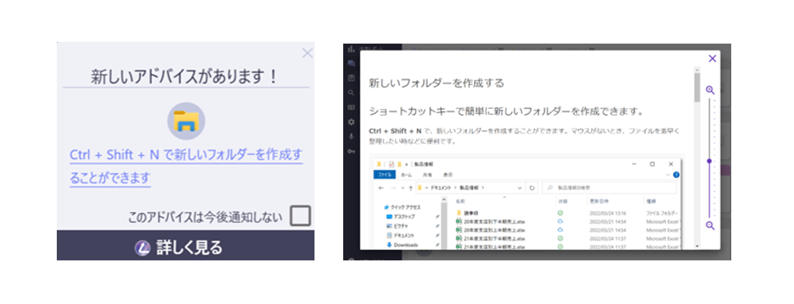This screenshot has height=304, width=794.
Task: Click the 製品情報の検索 search field
Action: click(x=609, y=188)
